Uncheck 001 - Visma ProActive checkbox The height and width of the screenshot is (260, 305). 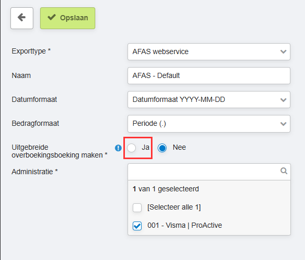pos(137,226)
